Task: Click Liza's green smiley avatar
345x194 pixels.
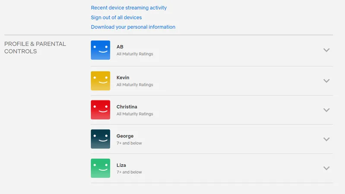Action: pyautogui.click(x=101, y=168)
